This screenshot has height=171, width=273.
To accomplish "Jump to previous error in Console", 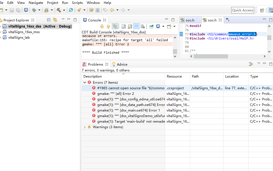I will (x=108, y=26).
